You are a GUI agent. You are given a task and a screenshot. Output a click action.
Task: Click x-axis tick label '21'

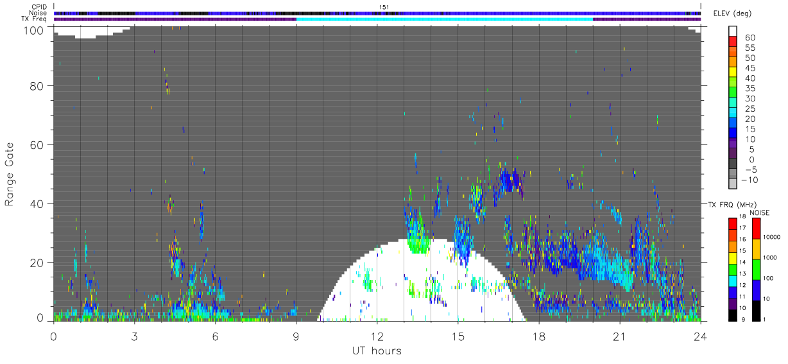point(619,336)
